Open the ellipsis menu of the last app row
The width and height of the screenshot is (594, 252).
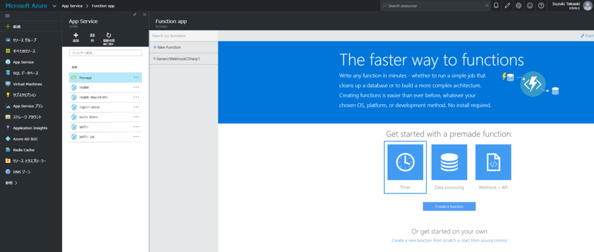(x=136, y=136)
